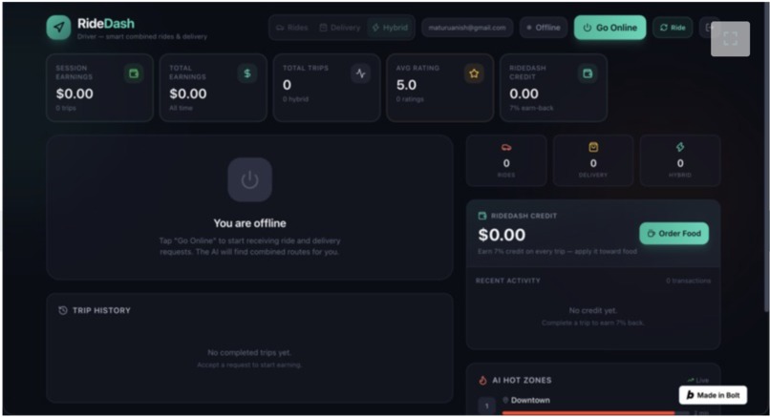The height and width of the screenshot is (417, 770).
Task: Click the logout icon at header end
Action: (x=709, y=28)
